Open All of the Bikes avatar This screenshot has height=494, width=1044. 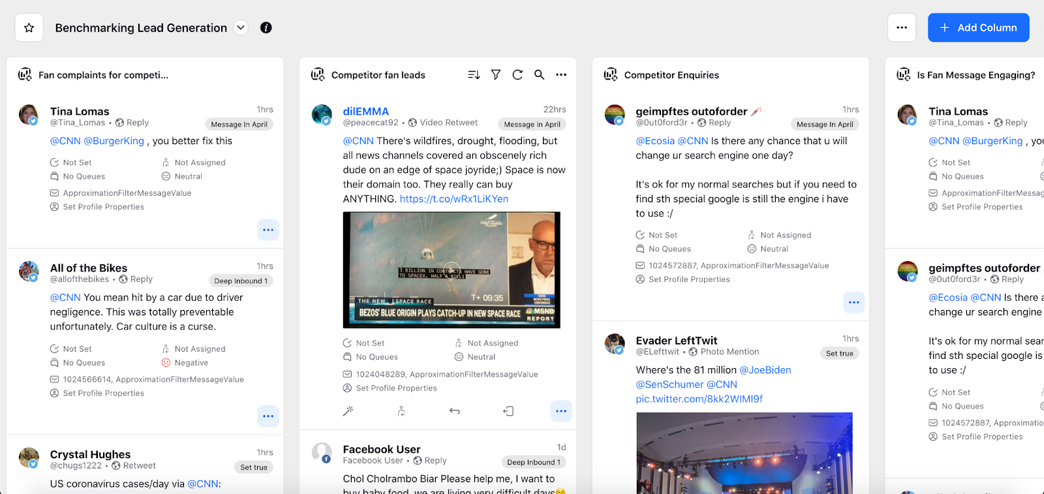coord(29,271)
